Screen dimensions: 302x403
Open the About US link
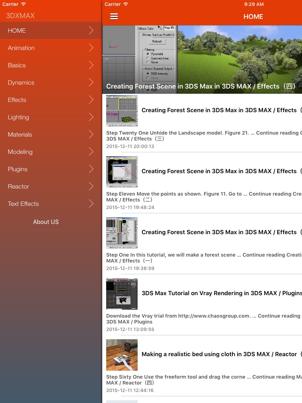click(46, 222)
